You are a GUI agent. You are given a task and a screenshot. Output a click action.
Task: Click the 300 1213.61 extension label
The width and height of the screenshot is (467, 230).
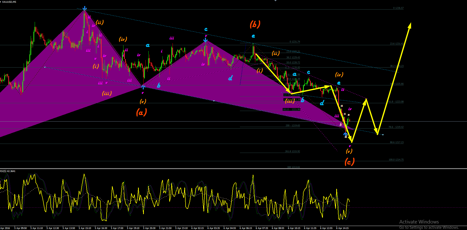click(293, 167)
